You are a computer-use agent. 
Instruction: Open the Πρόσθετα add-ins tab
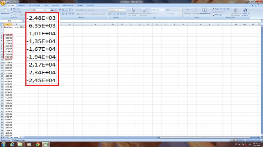91,5
